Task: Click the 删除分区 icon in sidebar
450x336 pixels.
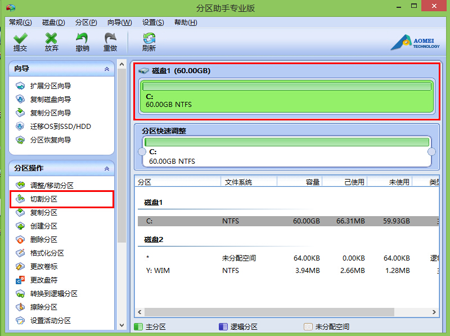Action: pos(20,240)
